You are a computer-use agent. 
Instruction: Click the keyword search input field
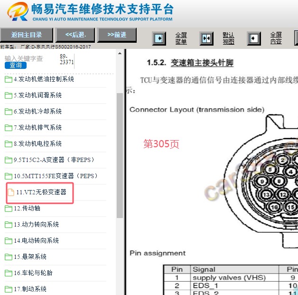[x=24, y=58]
